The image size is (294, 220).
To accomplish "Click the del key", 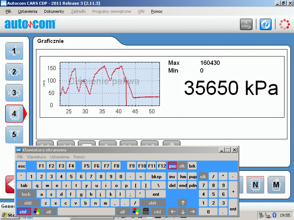I will point(172,186).
